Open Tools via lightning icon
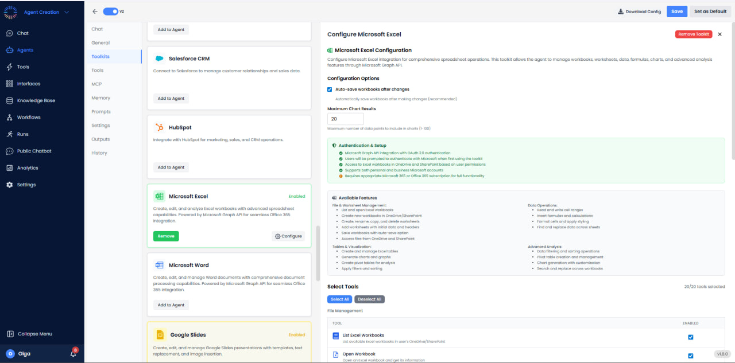735x363 pixels. coord(10,67)
